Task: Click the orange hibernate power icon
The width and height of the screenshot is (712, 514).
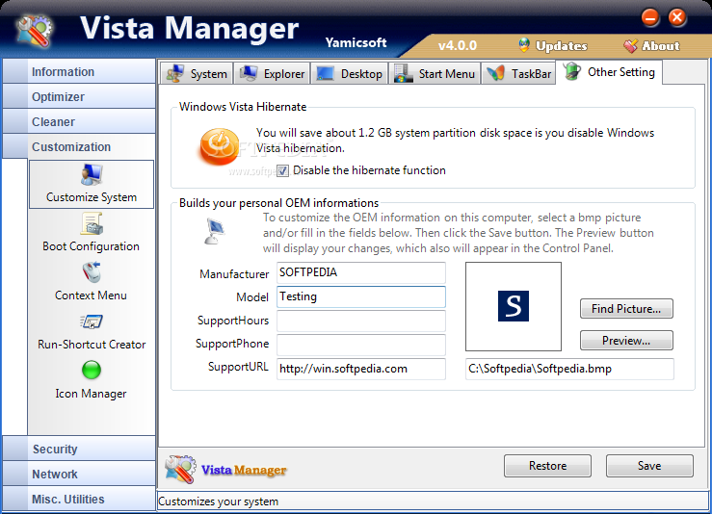Action: (220, 146)
